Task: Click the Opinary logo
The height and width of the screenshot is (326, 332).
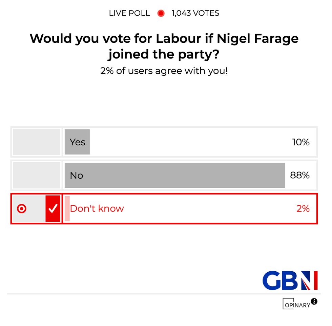Action: (x=297, y=304)
